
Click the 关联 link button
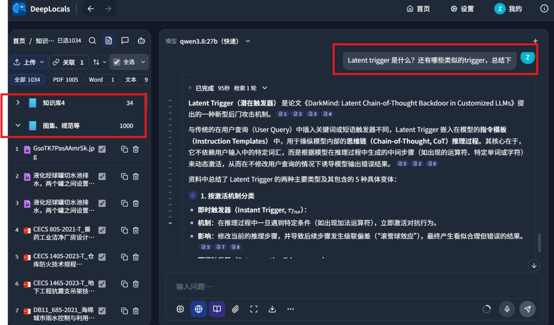tap(69, 62)
